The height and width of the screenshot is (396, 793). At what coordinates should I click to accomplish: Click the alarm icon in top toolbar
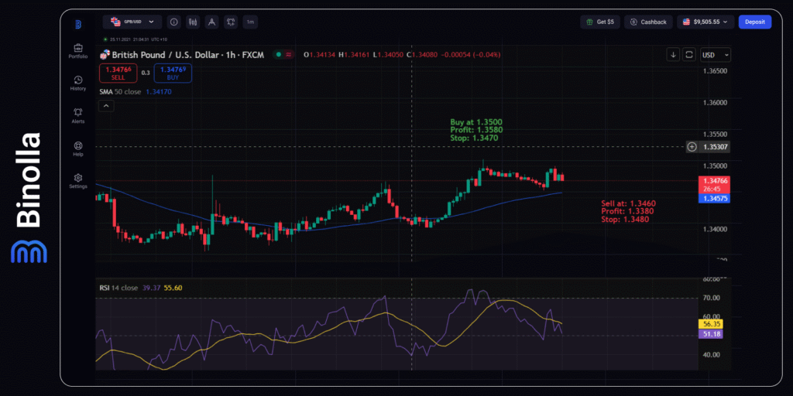(231, 22)
